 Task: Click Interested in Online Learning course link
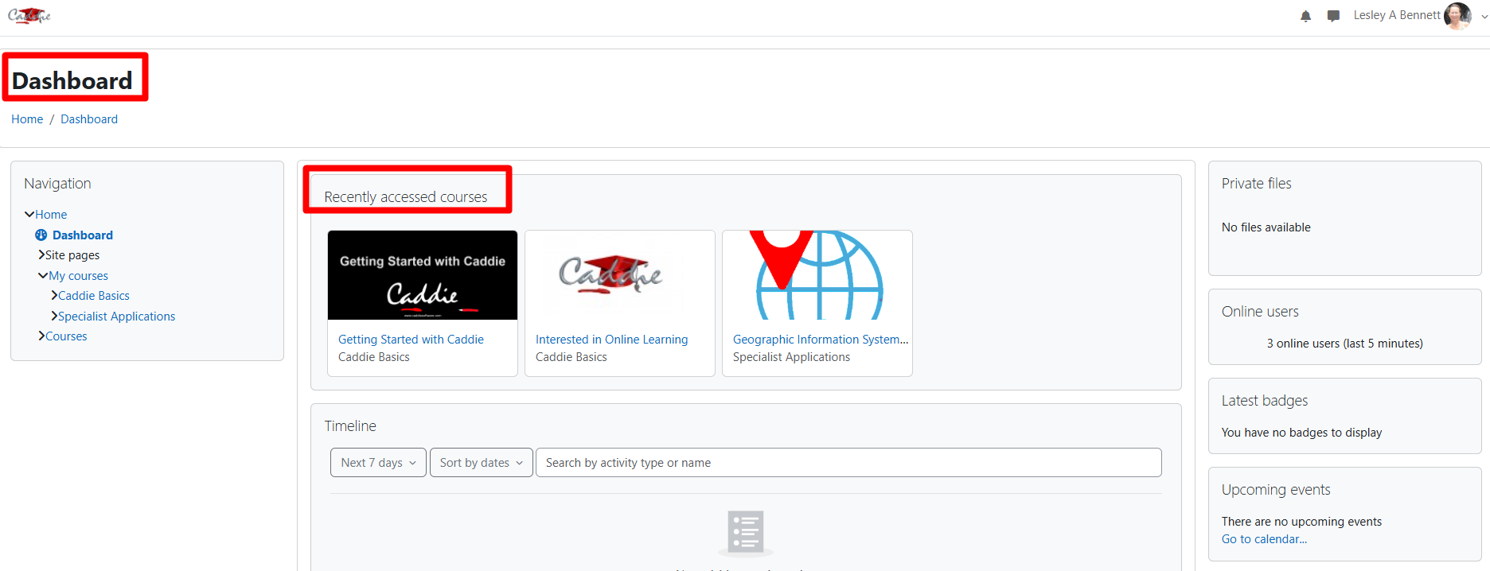pyautogui.click(x=611, y=340)
